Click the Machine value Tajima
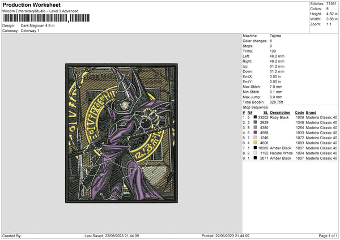Screen dimensions: 340x240 (275, 36)
